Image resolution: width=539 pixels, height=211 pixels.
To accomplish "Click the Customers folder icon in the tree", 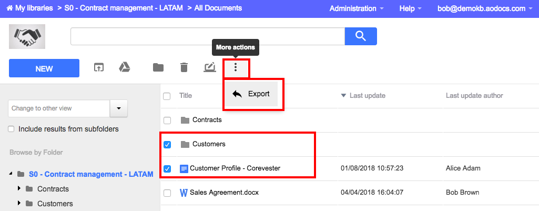I will tap(29, 204).
